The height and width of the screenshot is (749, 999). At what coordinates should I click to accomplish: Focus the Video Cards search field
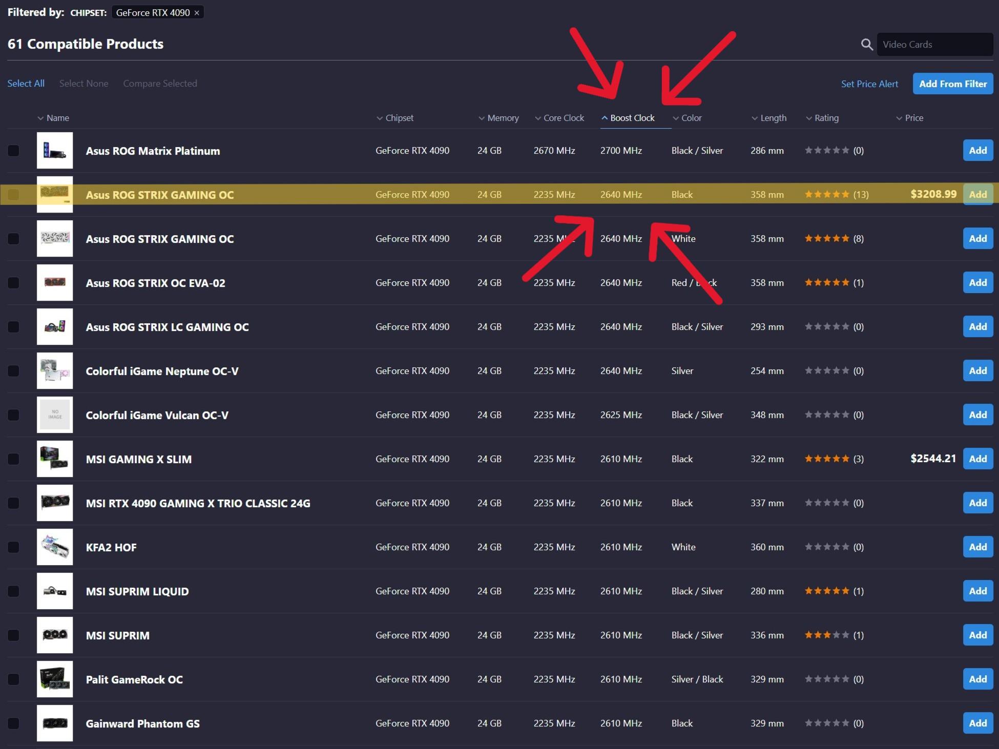click(x=934, y=45)
